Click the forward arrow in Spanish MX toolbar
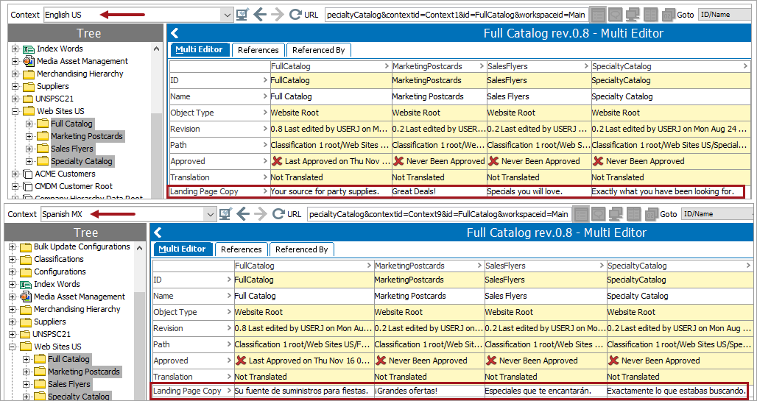This screenshot has width=757, height=401. coord(260,214)
